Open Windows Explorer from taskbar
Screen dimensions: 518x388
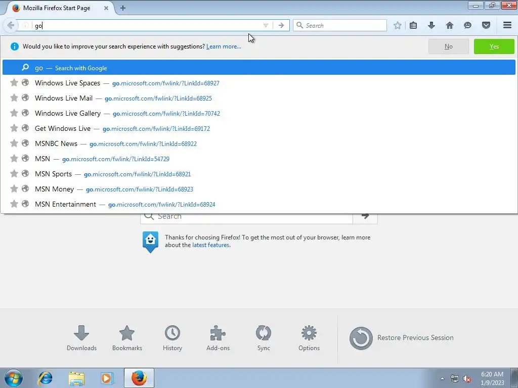pyautogui.click(x=76, y=378)
